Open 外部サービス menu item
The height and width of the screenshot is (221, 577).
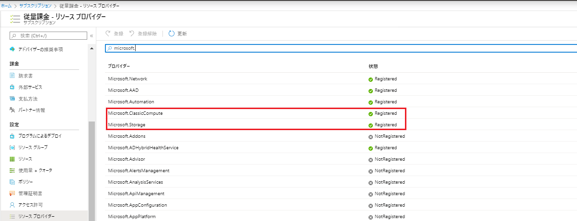30,87
